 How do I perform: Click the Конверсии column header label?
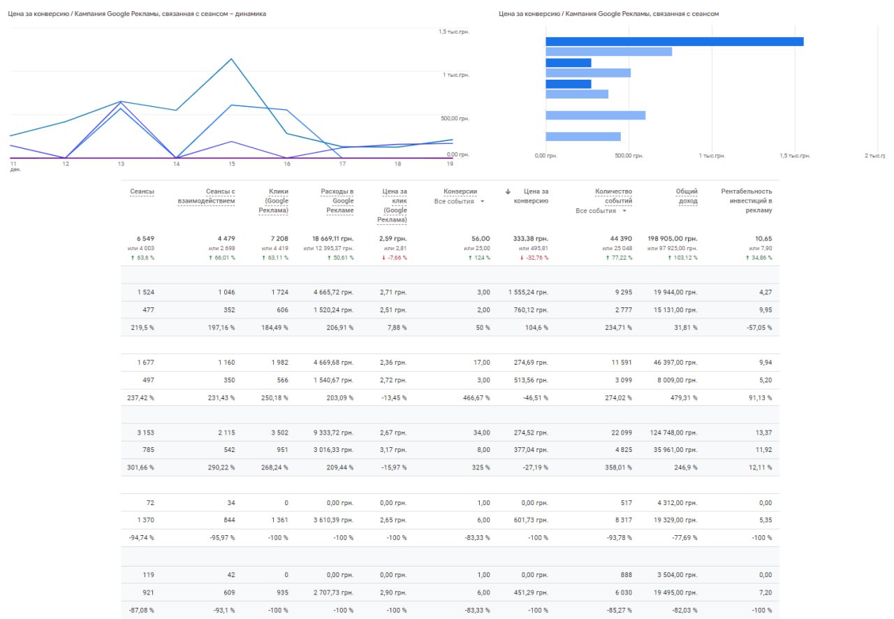point(460,191)
